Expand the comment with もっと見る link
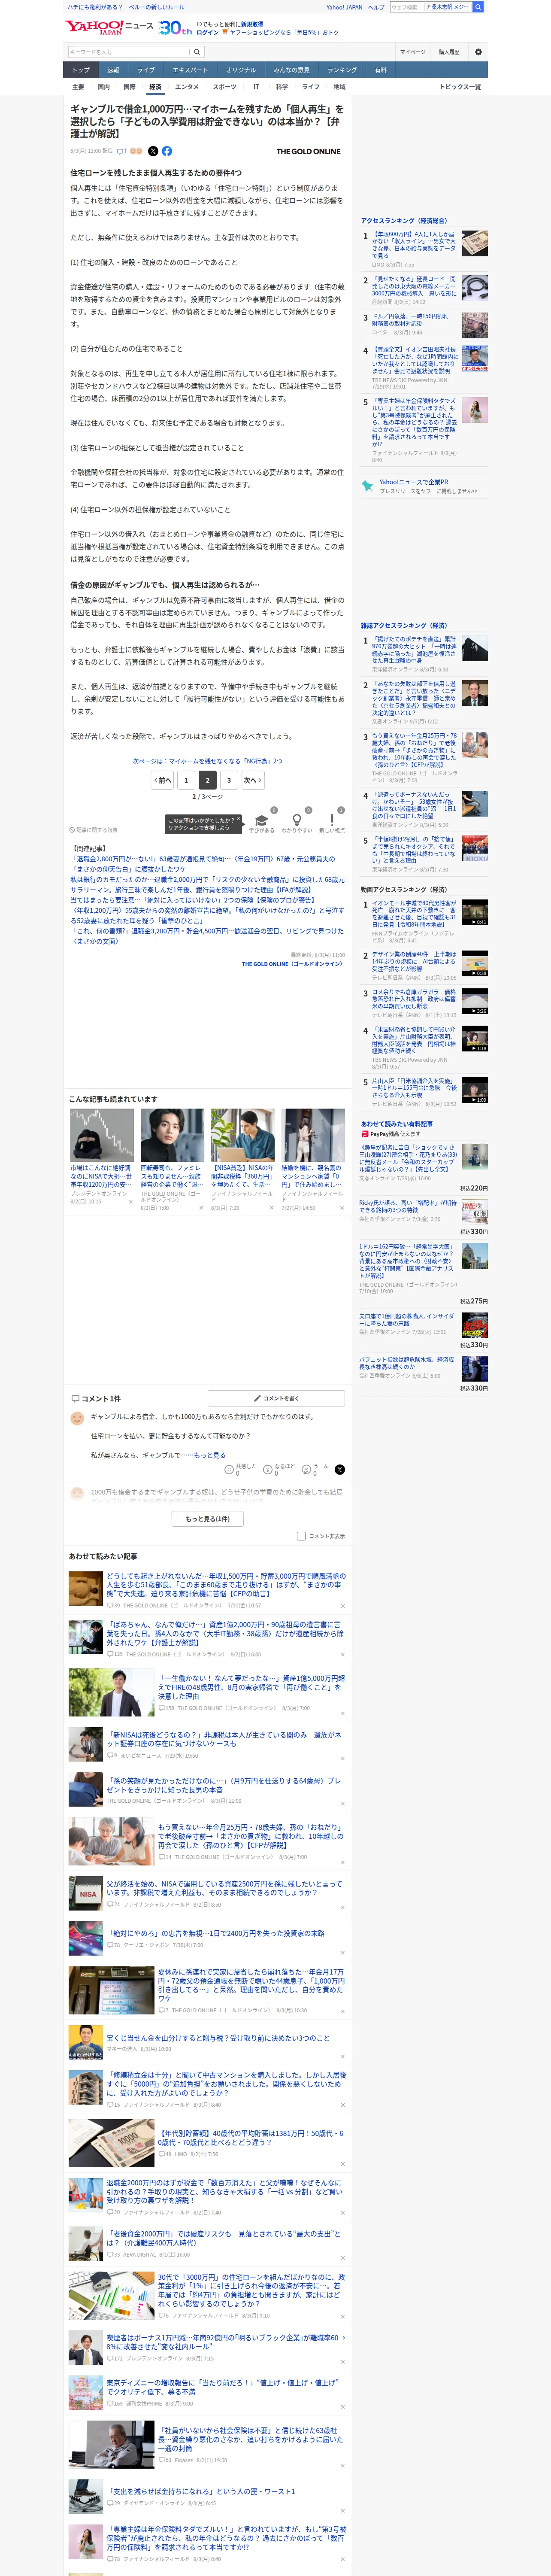 (x=209, y=1455)
